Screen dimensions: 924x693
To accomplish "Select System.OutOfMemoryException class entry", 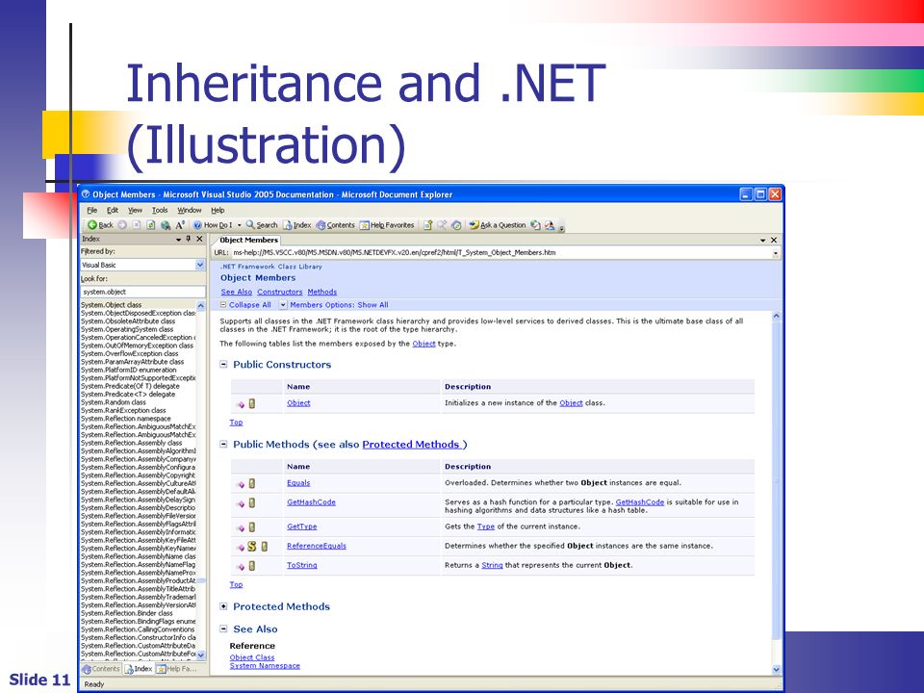I will click(x=138, y=346).
